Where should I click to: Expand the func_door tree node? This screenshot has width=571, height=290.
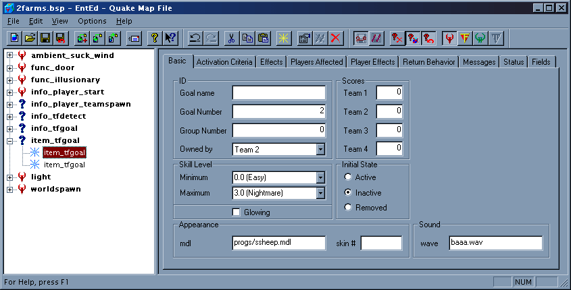point(10,68)
